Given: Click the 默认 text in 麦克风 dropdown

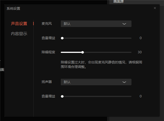Looking at the screenshot, I should tap(67, 24).
